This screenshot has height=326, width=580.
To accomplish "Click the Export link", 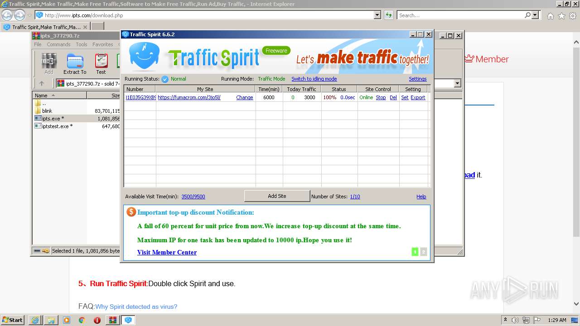I will click(418, 97).
